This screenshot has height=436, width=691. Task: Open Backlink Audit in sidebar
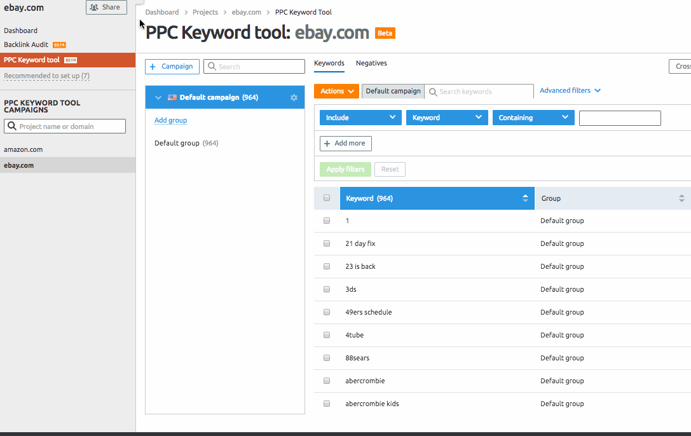26,45
